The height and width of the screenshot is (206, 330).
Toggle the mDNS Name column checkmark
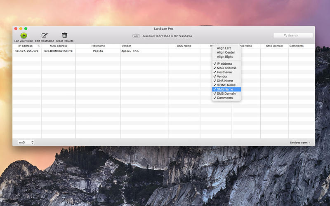click(x=226, y=85)
